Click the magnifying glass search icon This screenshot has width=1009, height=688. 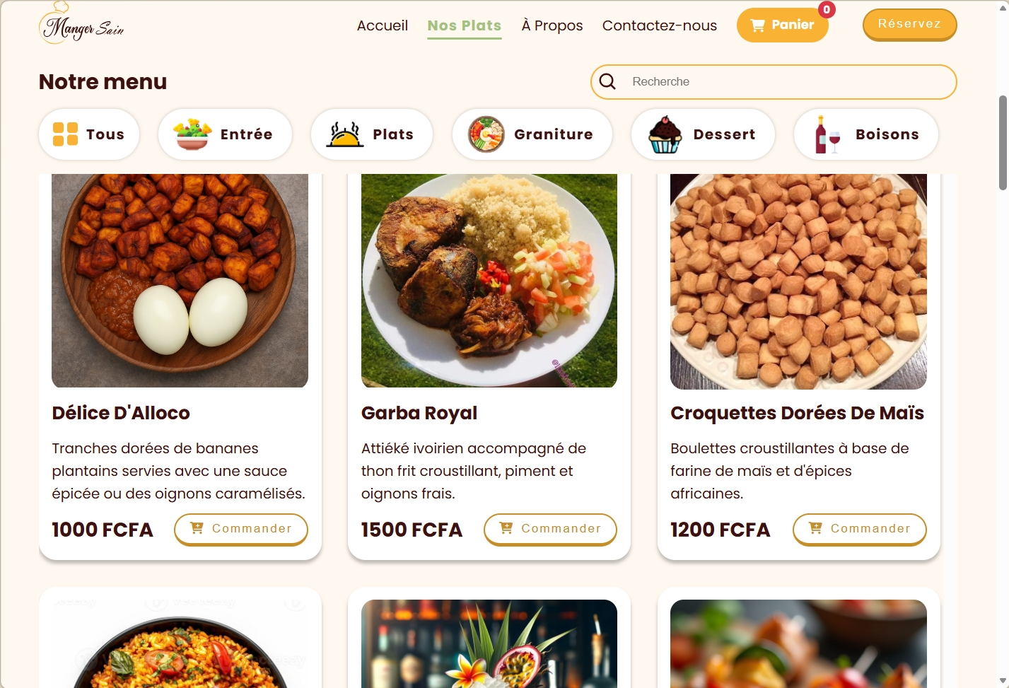607,81
